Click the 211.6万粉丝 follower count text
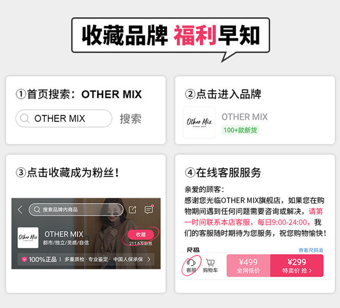Screen dimensions: 340x308 tap(141, 243)
